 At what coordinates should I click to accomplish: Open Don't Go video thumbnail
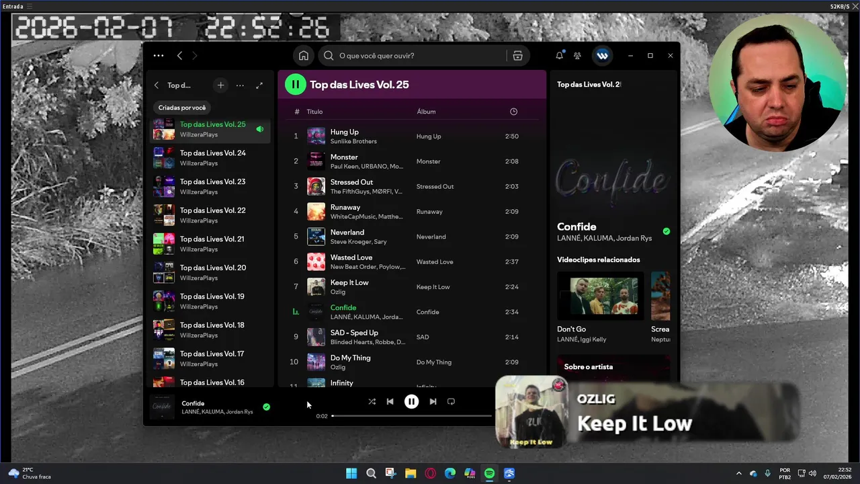point(600,296)
